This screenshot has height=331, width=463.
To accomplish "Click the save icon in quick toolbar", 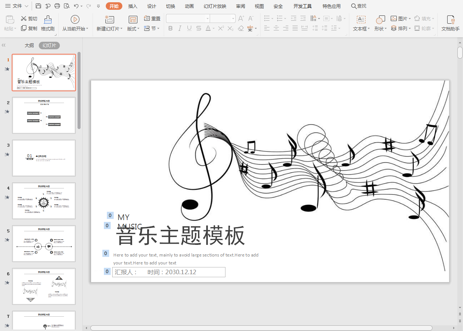I will 38,6.
